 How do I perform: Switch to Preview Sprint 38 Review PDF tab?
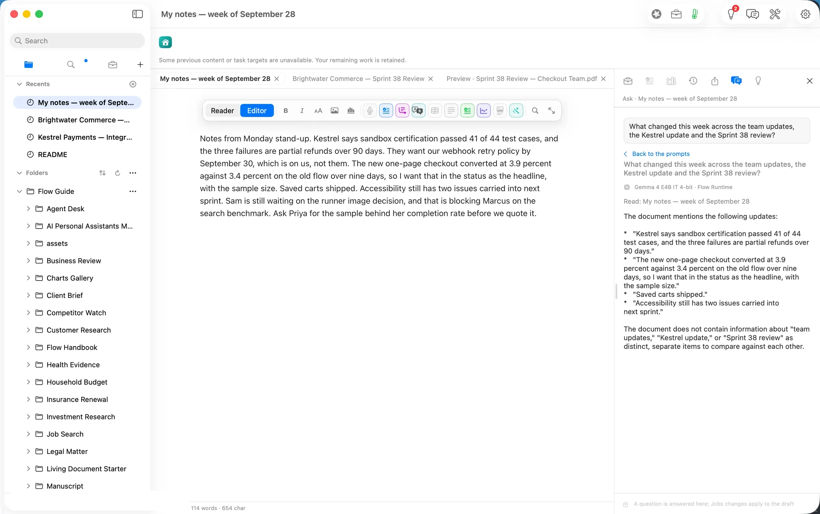(x=522, y=78)
